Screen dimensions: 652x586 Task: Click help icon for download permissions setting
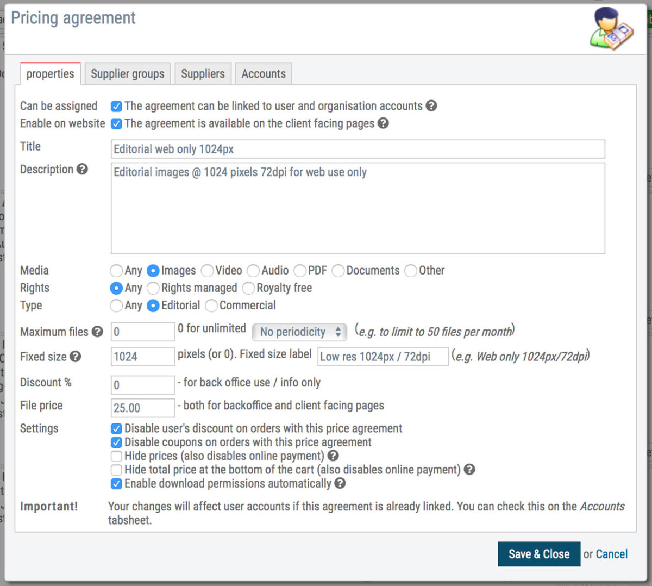pos(340,483)
